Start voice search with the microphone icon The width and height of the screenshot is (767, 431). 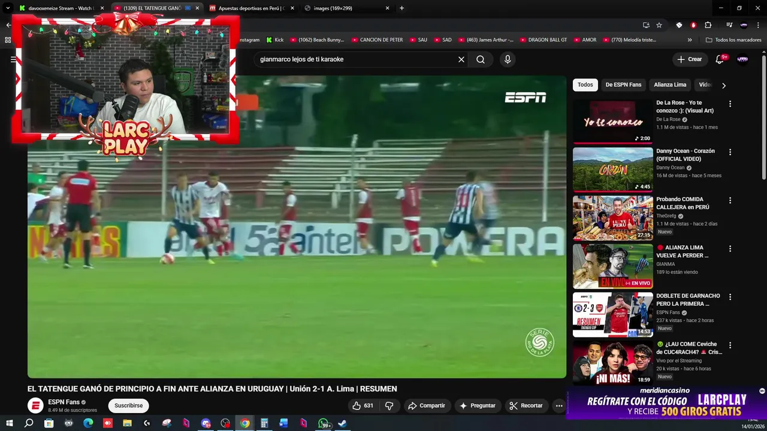(508, 59)
